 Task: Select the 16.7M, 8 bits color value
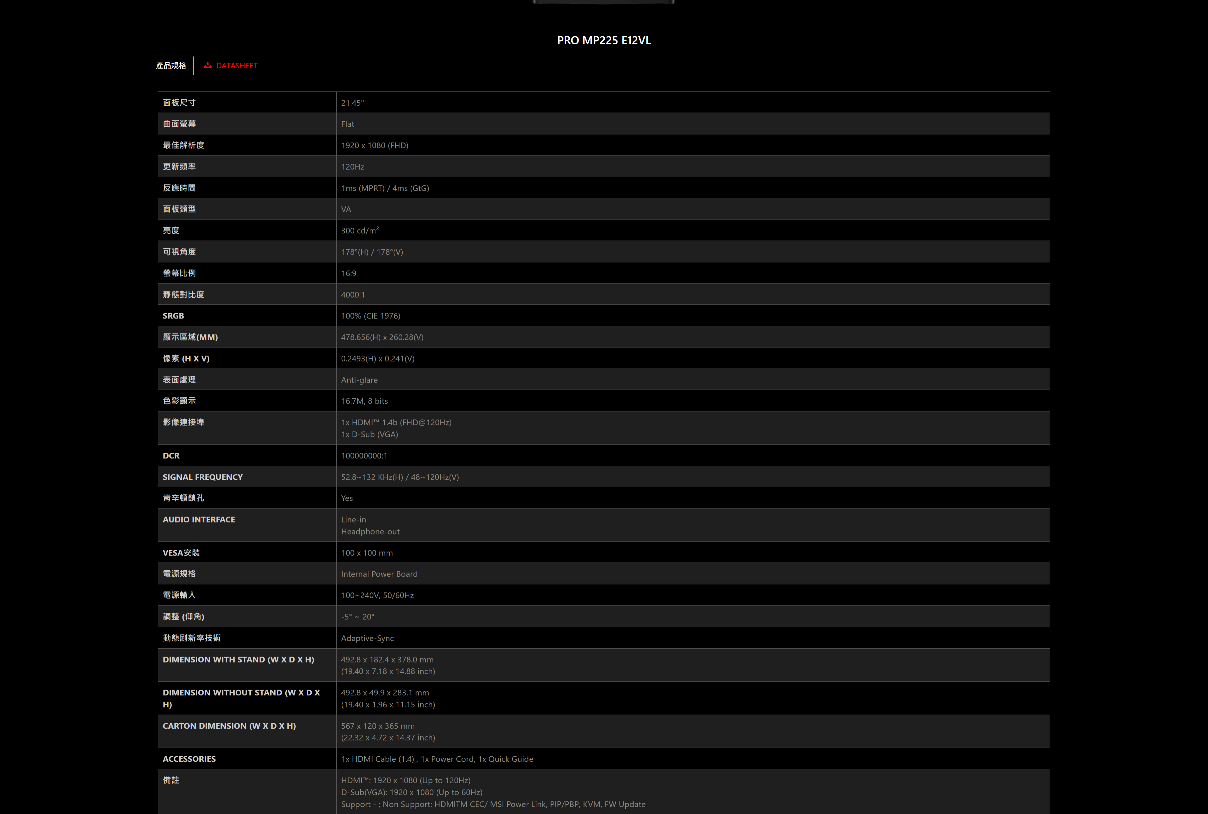point(365,401)
